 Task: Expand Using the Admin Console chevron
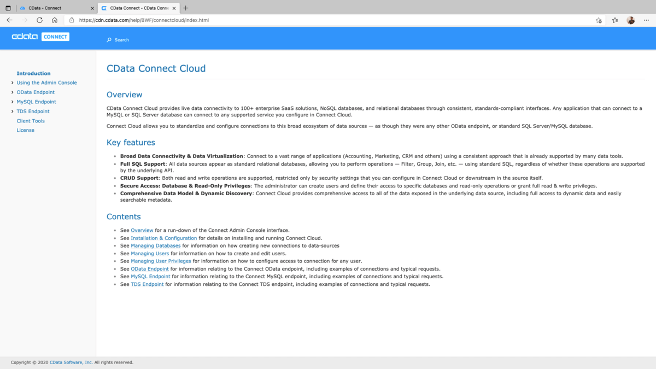13,83
